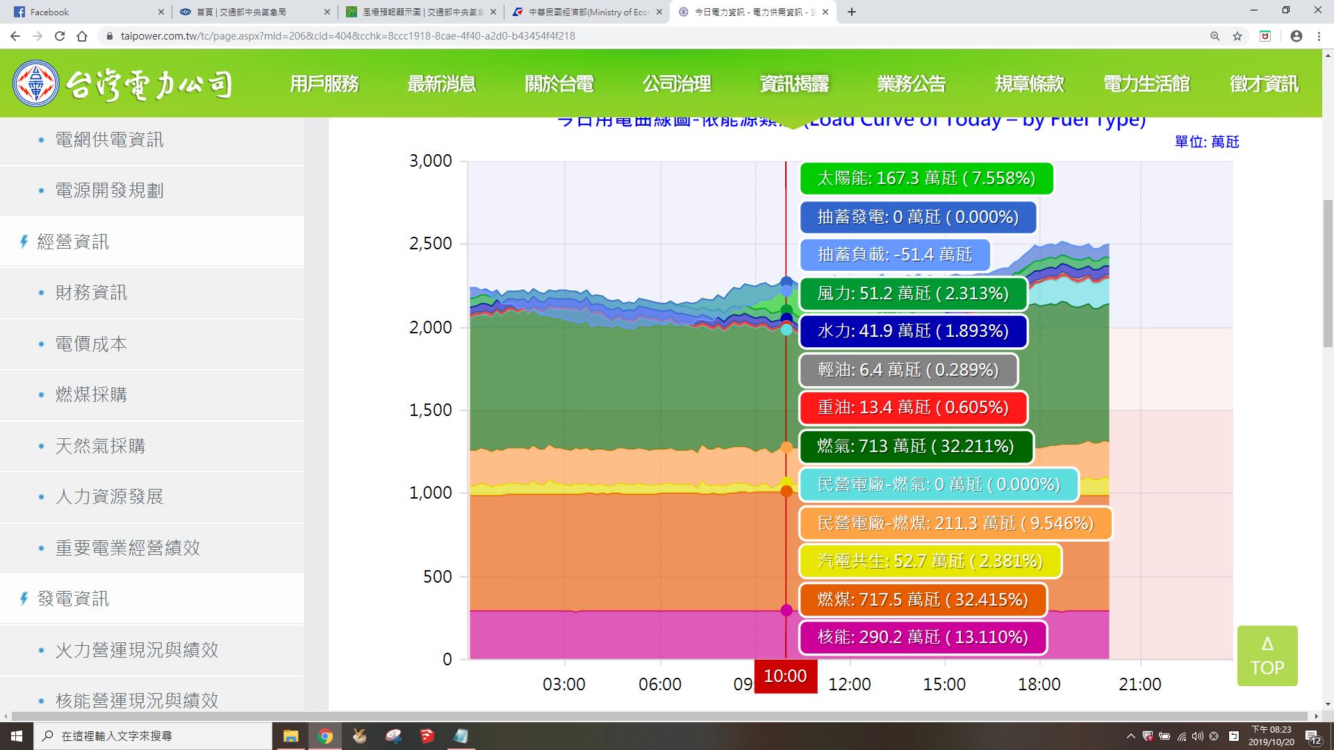Open 最新消息 menu

(442, 84)
